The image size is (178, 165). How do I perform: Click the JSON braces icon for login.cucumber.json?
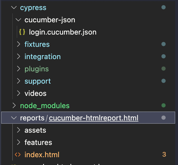(22, 32)
